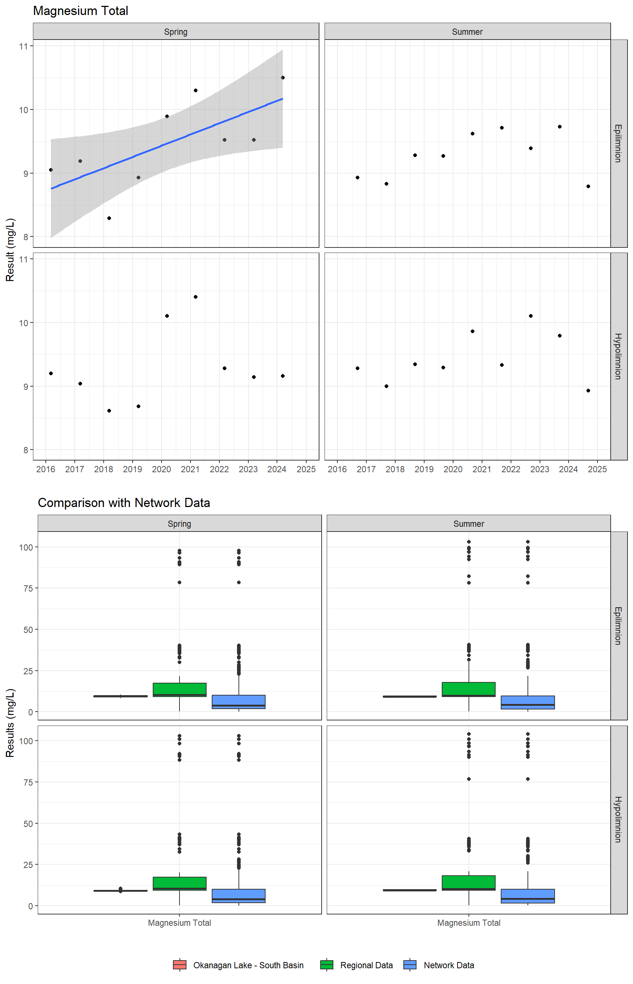Click the 2021 point in Spring Hypolimnion panel
This screenshot has width=633, height=984.
(x=196, y=297)
